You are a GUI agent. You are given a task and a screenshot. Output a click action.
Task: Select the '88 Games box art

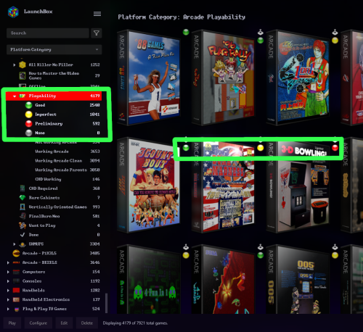pos(149,78)
